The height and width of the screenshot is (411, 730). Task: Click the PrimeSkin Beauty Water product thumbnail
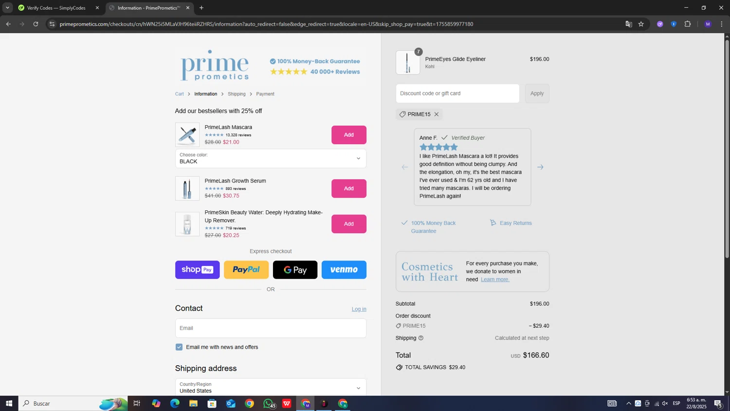[187, 224]
